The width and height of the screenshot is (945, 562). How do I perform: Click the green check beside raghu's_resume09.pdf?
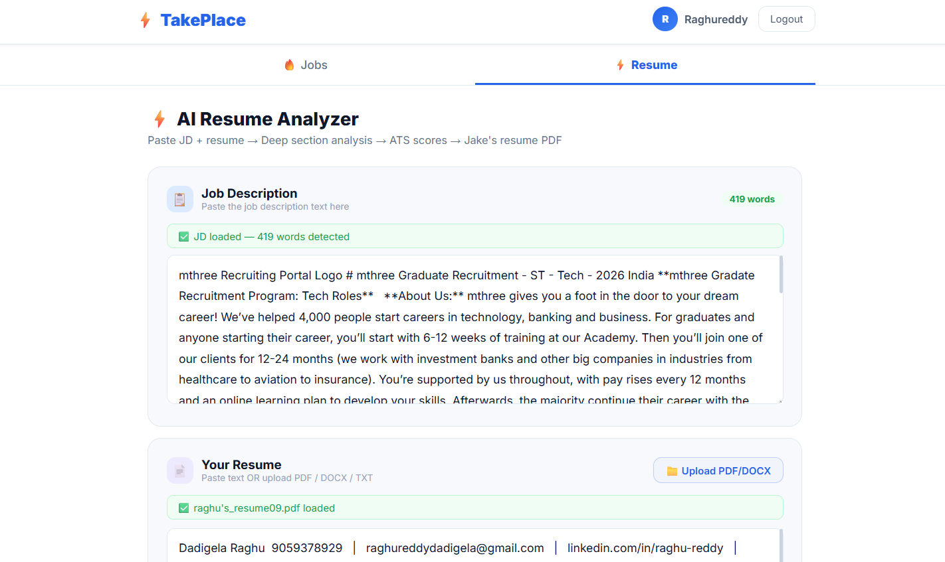point(184,508)
